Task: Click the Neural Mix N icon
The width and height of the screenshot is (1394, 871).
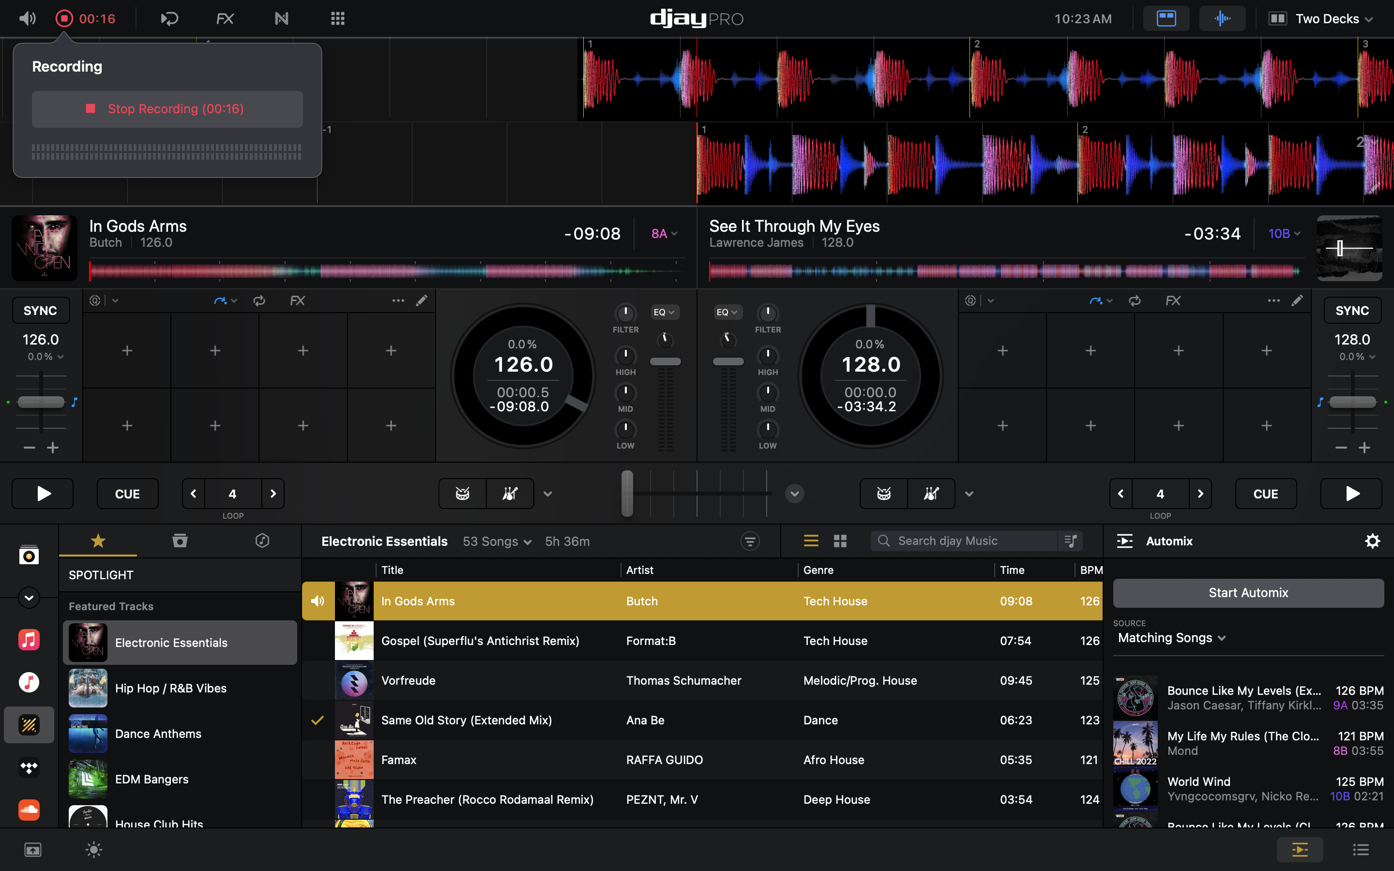Action: (x=281, y=18)
